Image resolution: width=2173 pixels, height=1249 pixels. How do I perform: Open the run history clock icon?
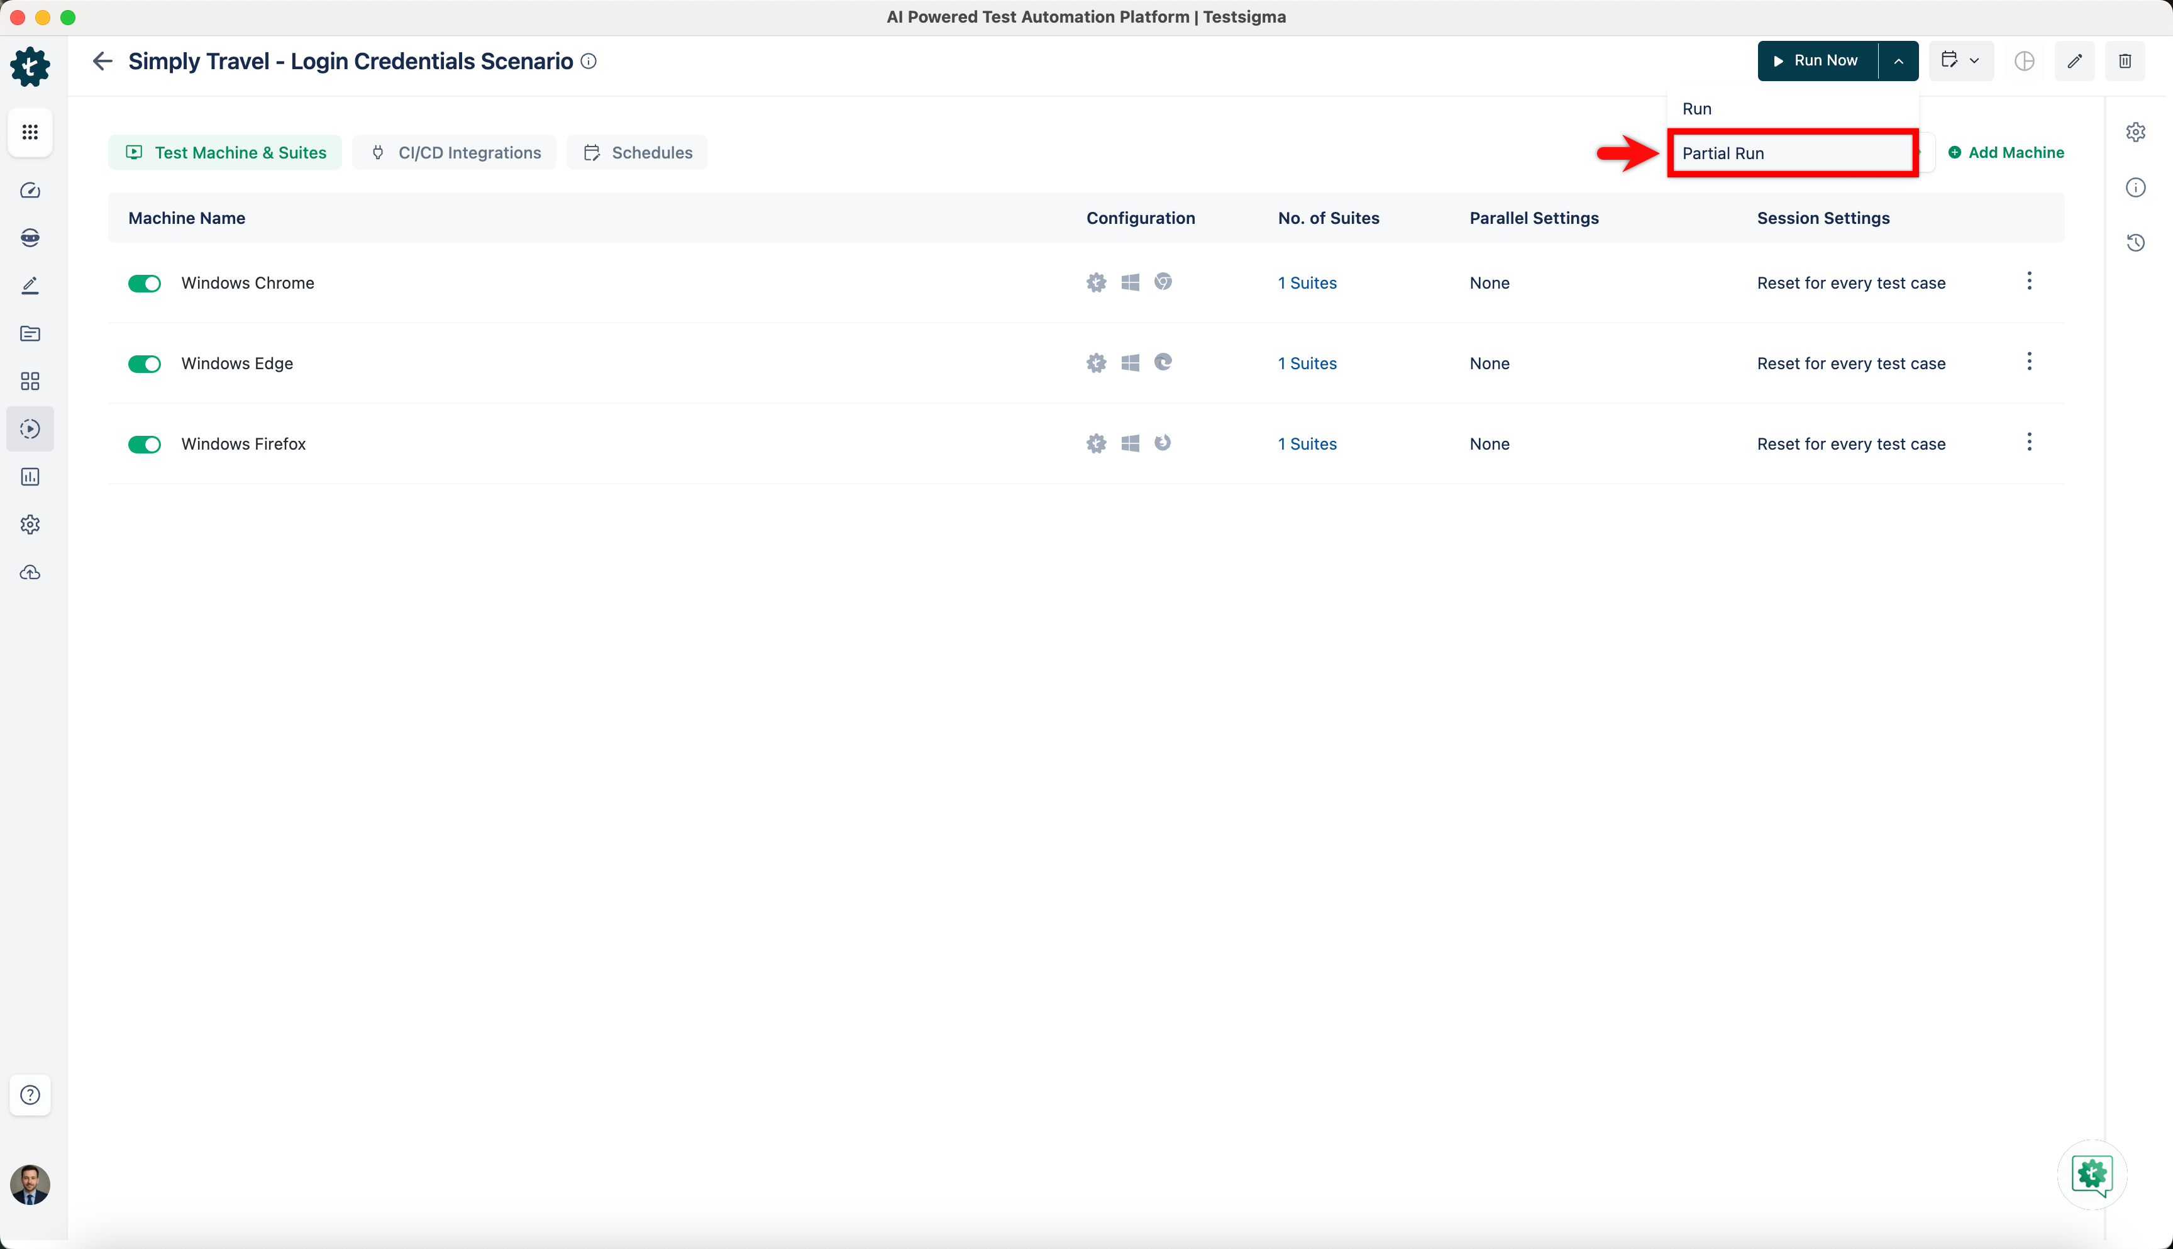tap(2135, 243)
